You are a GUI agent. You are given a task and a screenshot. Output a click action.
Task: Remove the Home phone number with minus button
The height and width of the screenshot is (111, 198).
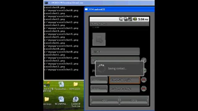click(x=144, y=80)
